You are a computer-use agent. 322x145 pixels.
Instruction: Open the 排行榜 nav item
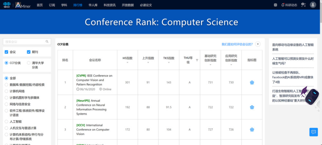(x=78, y=5)
